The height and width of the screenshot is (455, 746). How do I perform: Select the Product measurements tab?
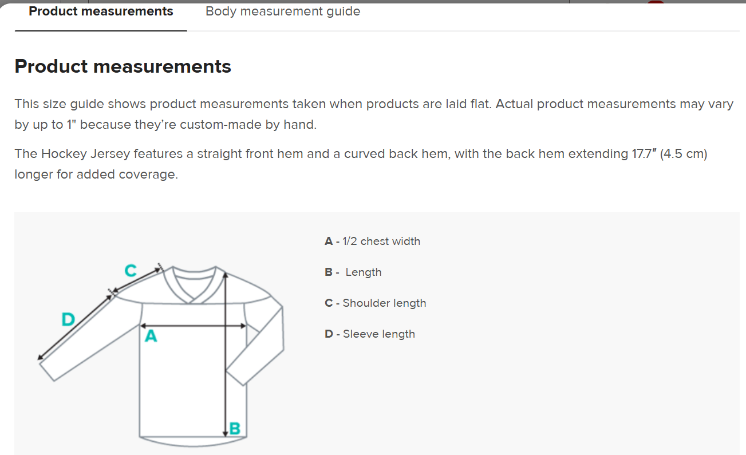(101, 11)
